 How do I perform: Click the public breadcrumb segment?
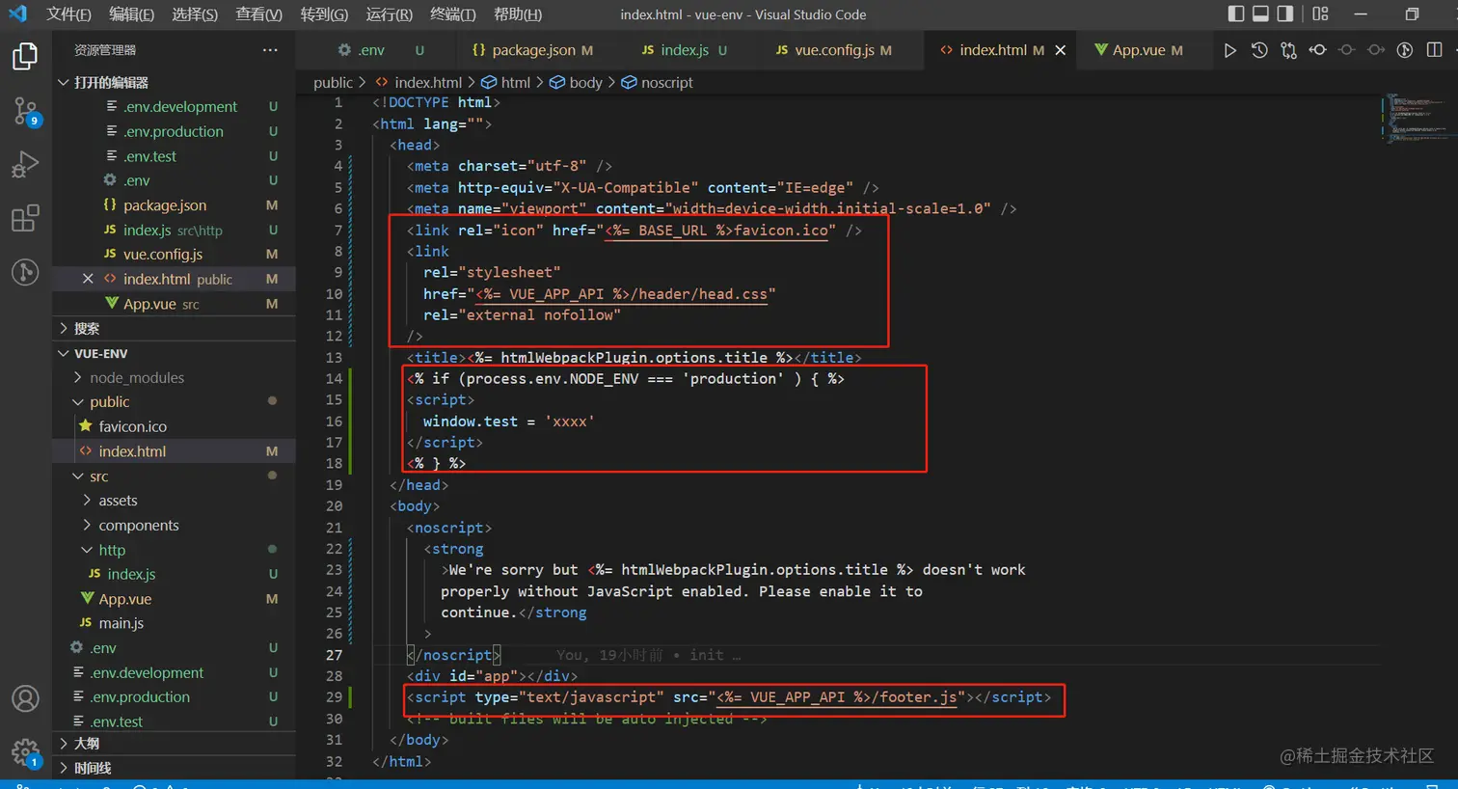[333, 83]
